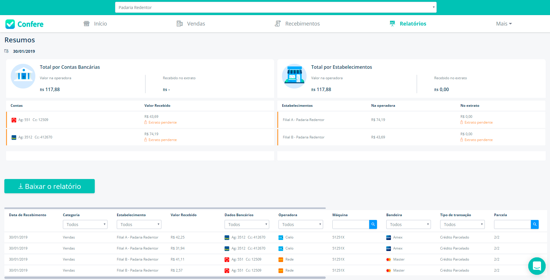Click the Máquina search input field
Image resolution: width=550 pixels, height=280 pixels.
point(351,225)
